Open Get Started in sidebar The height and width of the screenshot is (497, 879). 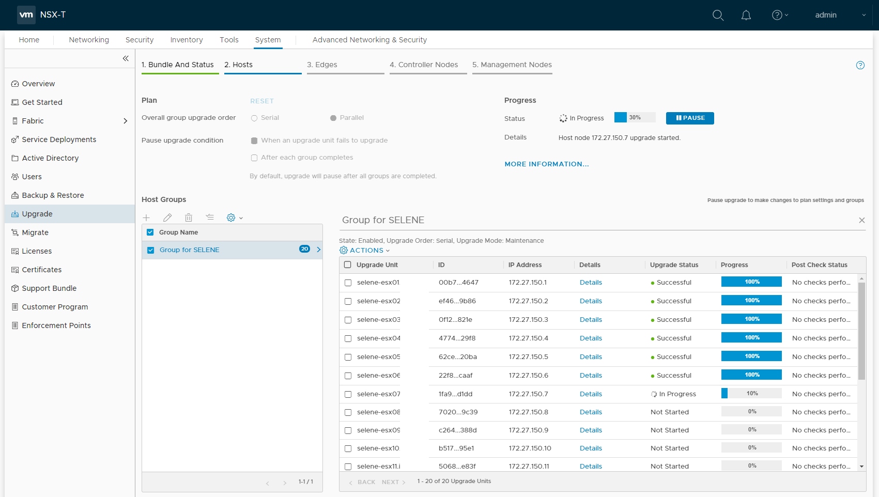(42, 102)
